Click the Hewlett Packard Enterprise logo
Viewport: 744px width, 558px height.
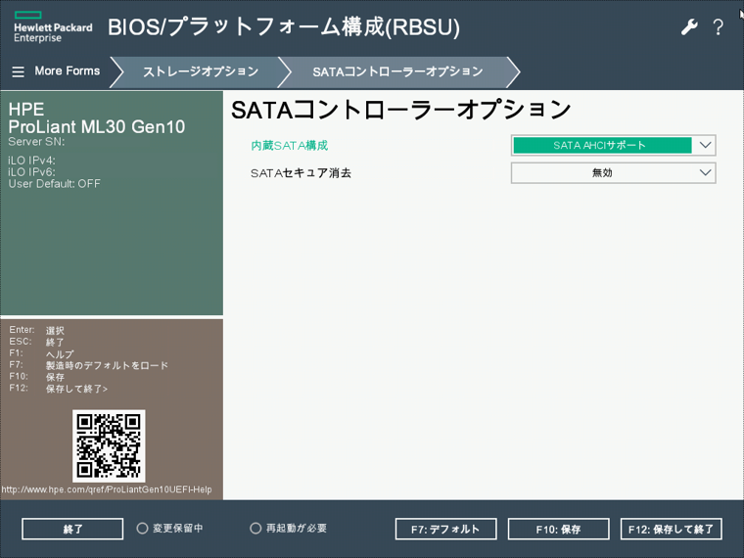click(53, 27)
